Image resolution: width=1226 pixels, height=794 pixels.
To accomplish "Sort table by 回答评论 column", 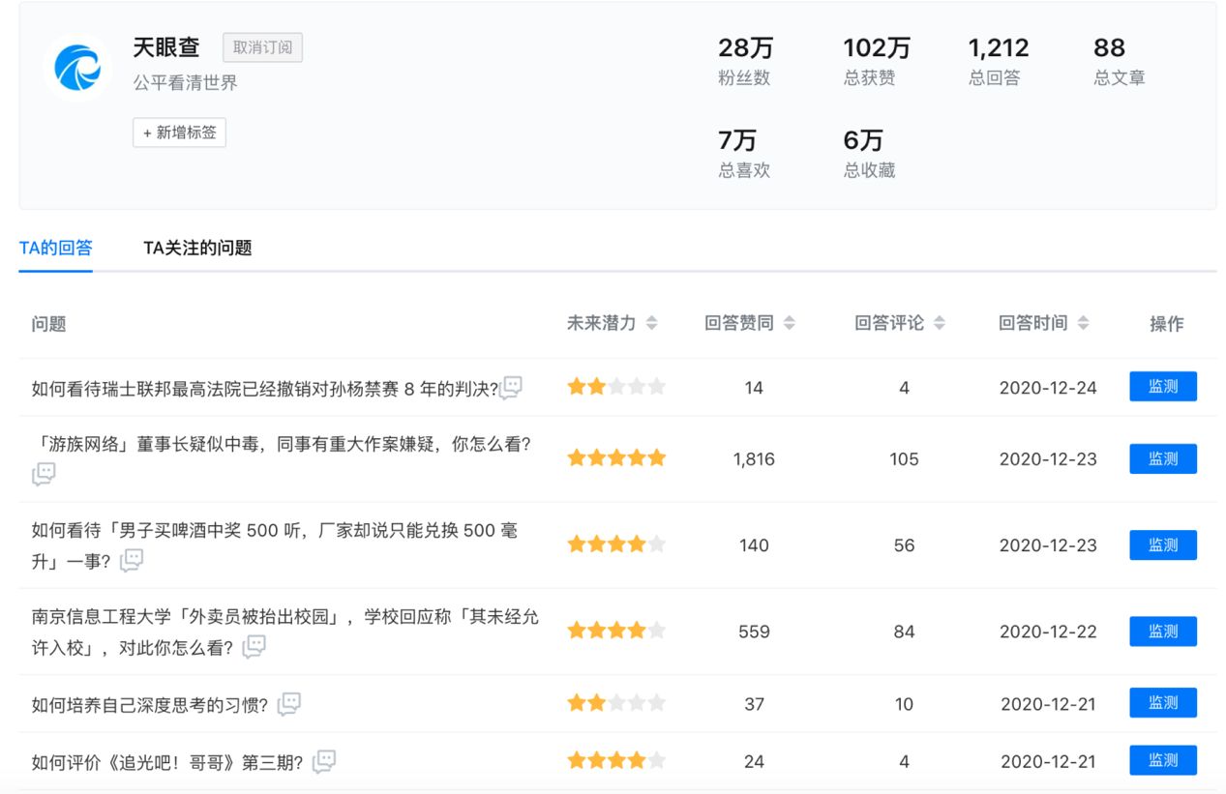I will pyautogui.click(x=939, y=323).
